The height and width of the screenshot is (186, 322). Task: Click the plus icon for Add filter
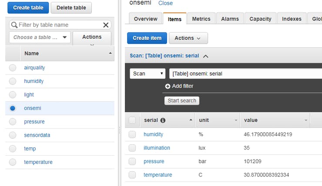tap(168, 86)
